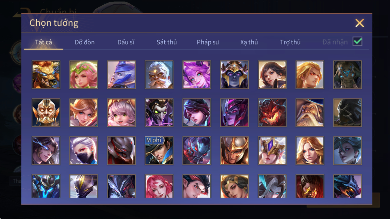The width and height of the screenshot is (390, 219).
Task: Choose the masked white-haired ninja hero
Action: coord(84,151)
